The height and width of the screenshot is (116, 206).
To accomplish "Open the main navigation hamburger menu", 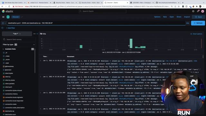I will pos(3,17).
